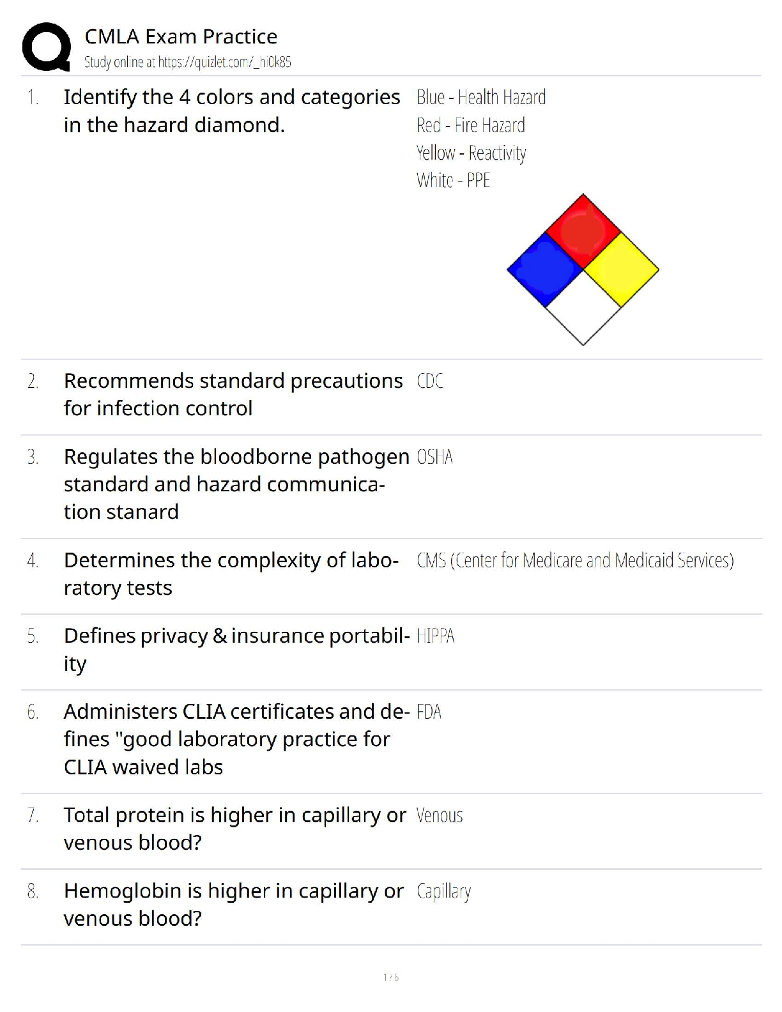Click the HIPPA answer text

coord(435,636)
